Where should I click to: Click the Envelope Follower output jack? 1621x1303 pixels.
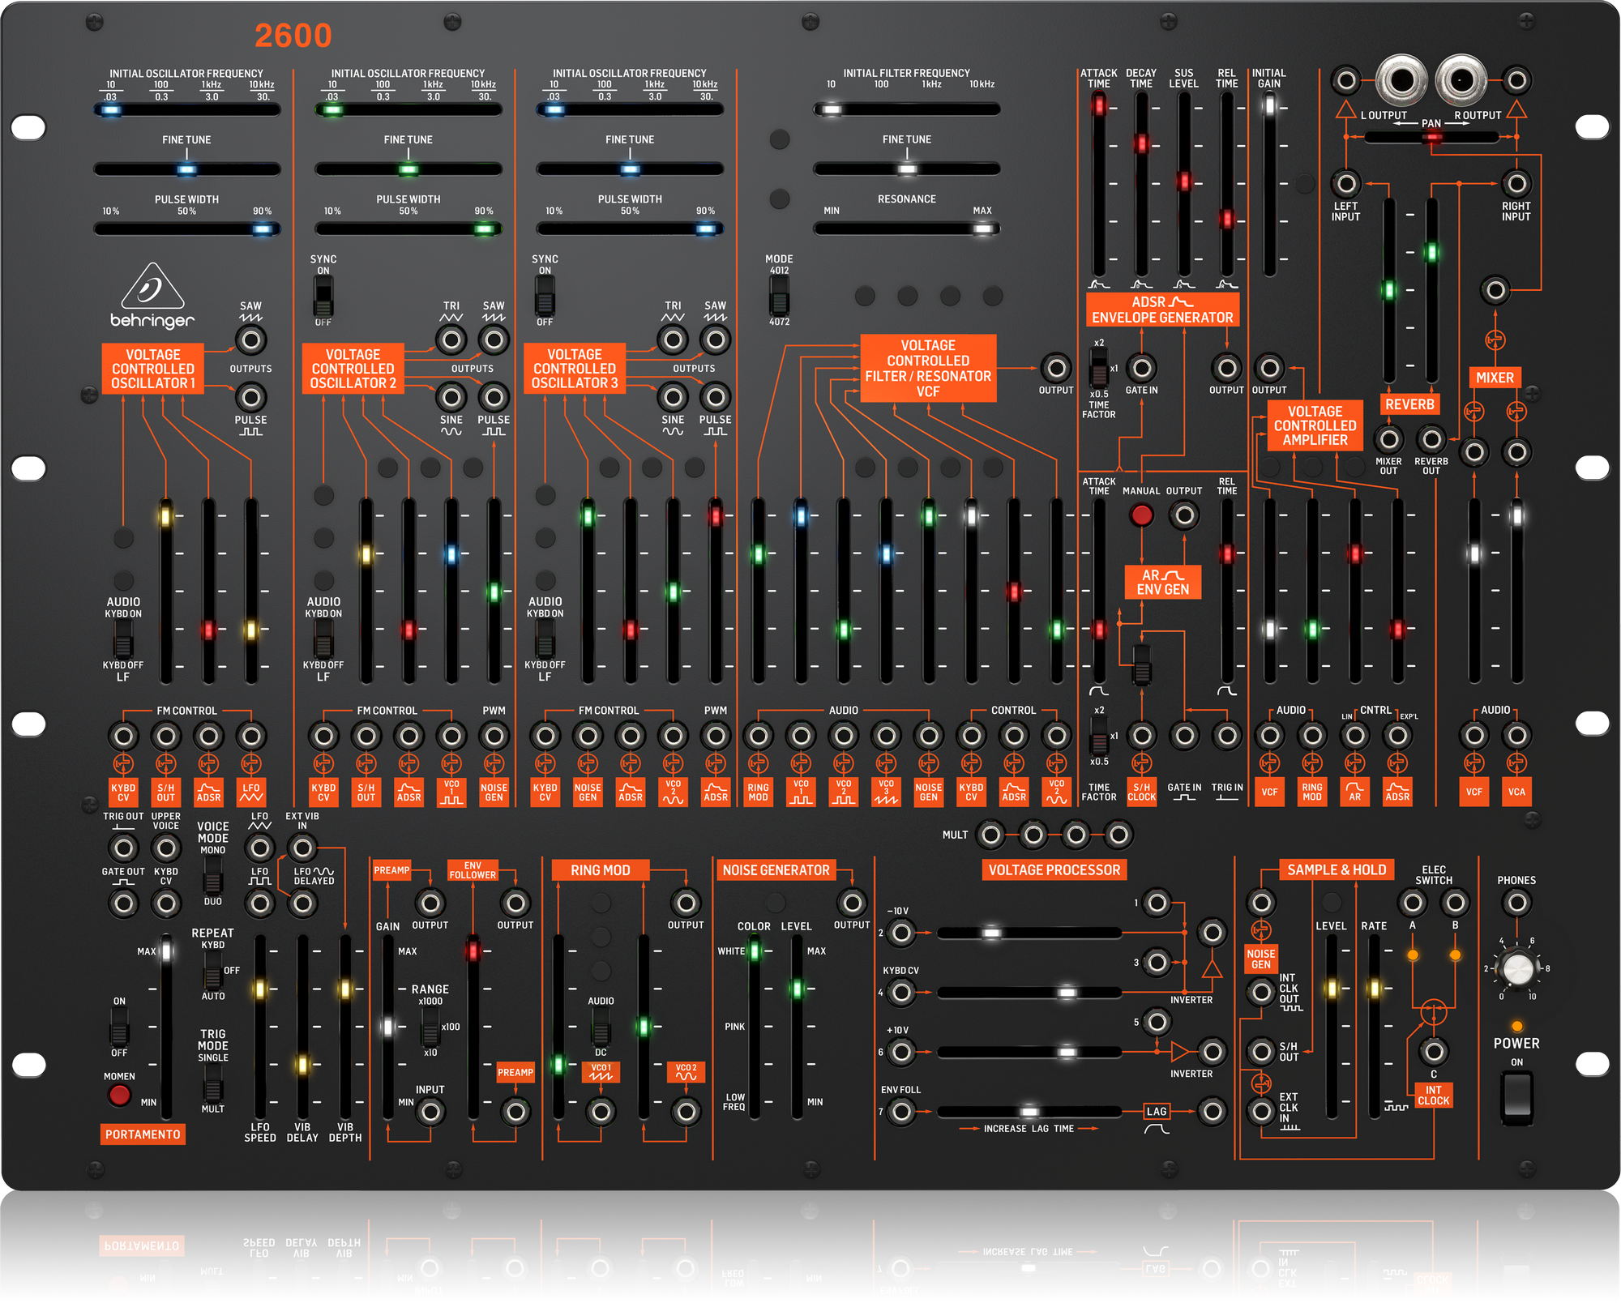click(515, 903)
